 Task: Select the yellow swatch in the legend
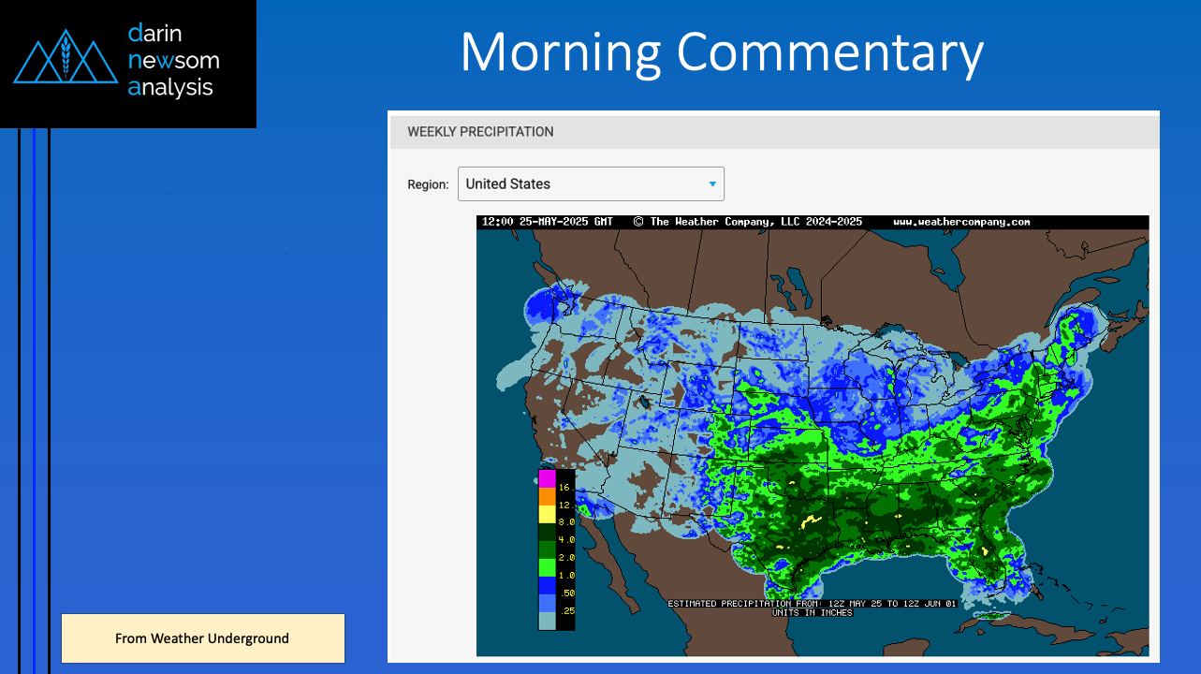(x=547, y=513)
